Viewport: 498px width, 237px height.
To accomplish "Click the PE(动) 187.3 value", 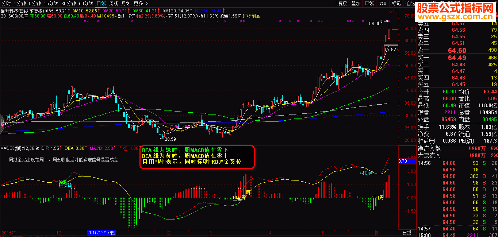I will tap(490, 141).
